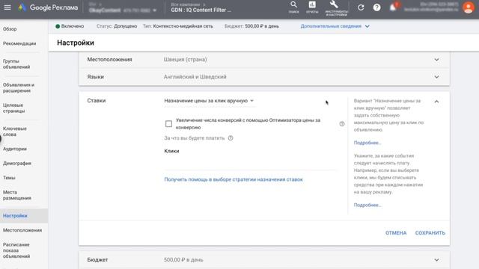This screenshot has height=269, width=479.
Task: Open Демография in sidebar
Action: [x=17, y=164]
